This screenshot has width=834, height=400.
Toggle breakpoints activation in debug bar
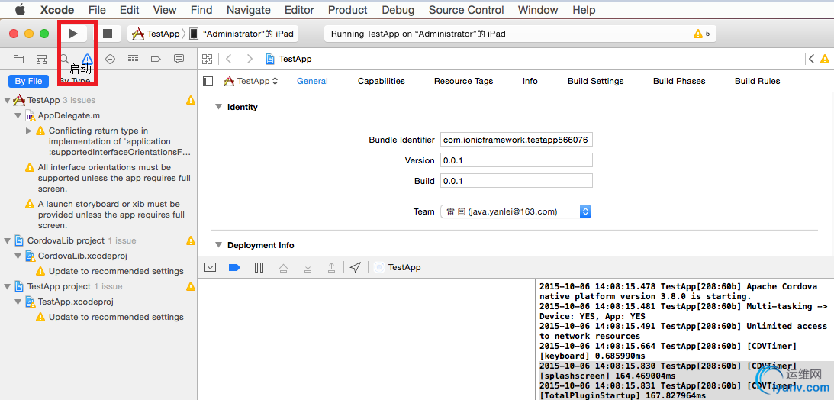pos(234,267)
